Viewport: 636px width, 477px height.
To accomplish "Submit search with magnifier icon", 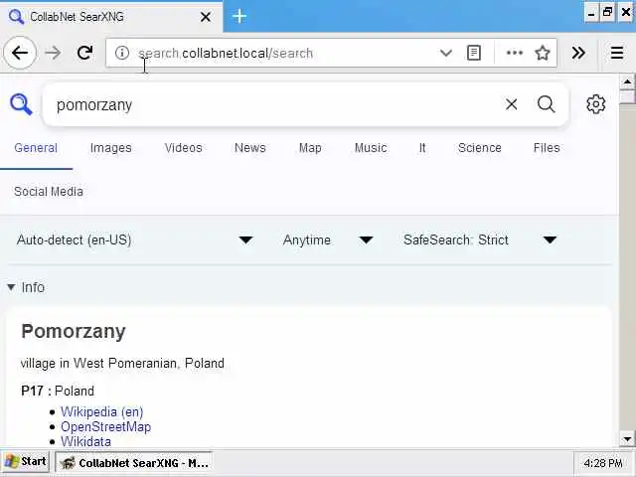I will click(546, 104).
